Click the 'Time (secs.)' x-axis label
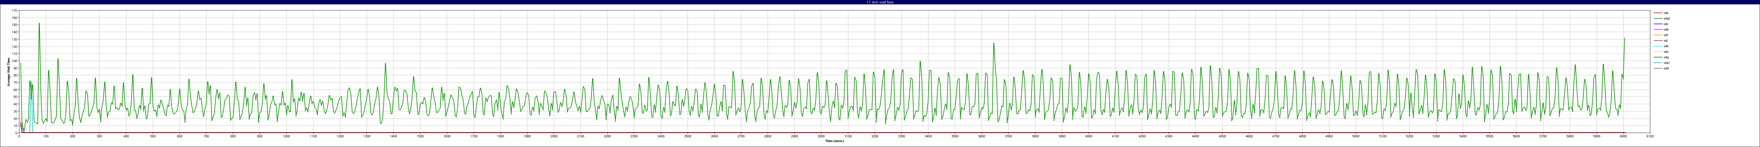Viewport: 1760px width, 147px height. pyautogui.click(x=834, y=141)
